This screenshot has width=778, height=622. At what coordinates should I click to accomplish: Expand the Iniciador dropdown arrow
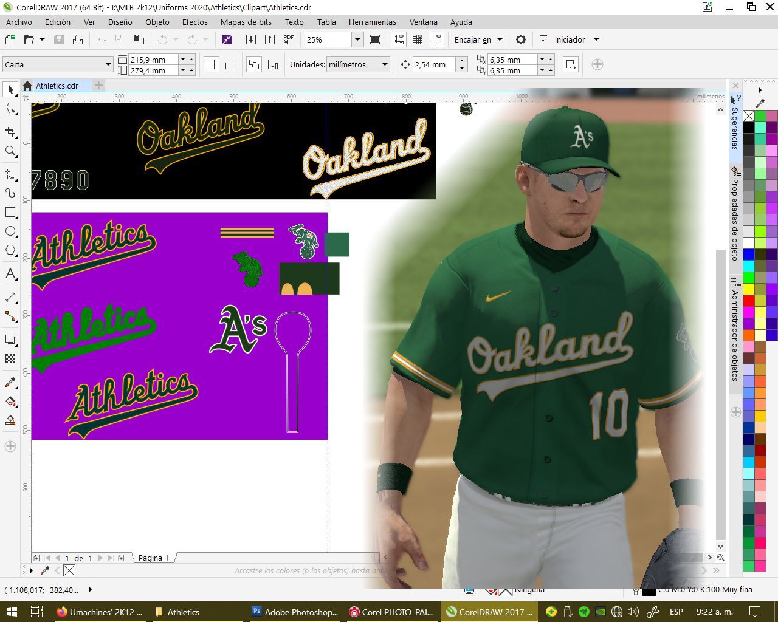596,39
